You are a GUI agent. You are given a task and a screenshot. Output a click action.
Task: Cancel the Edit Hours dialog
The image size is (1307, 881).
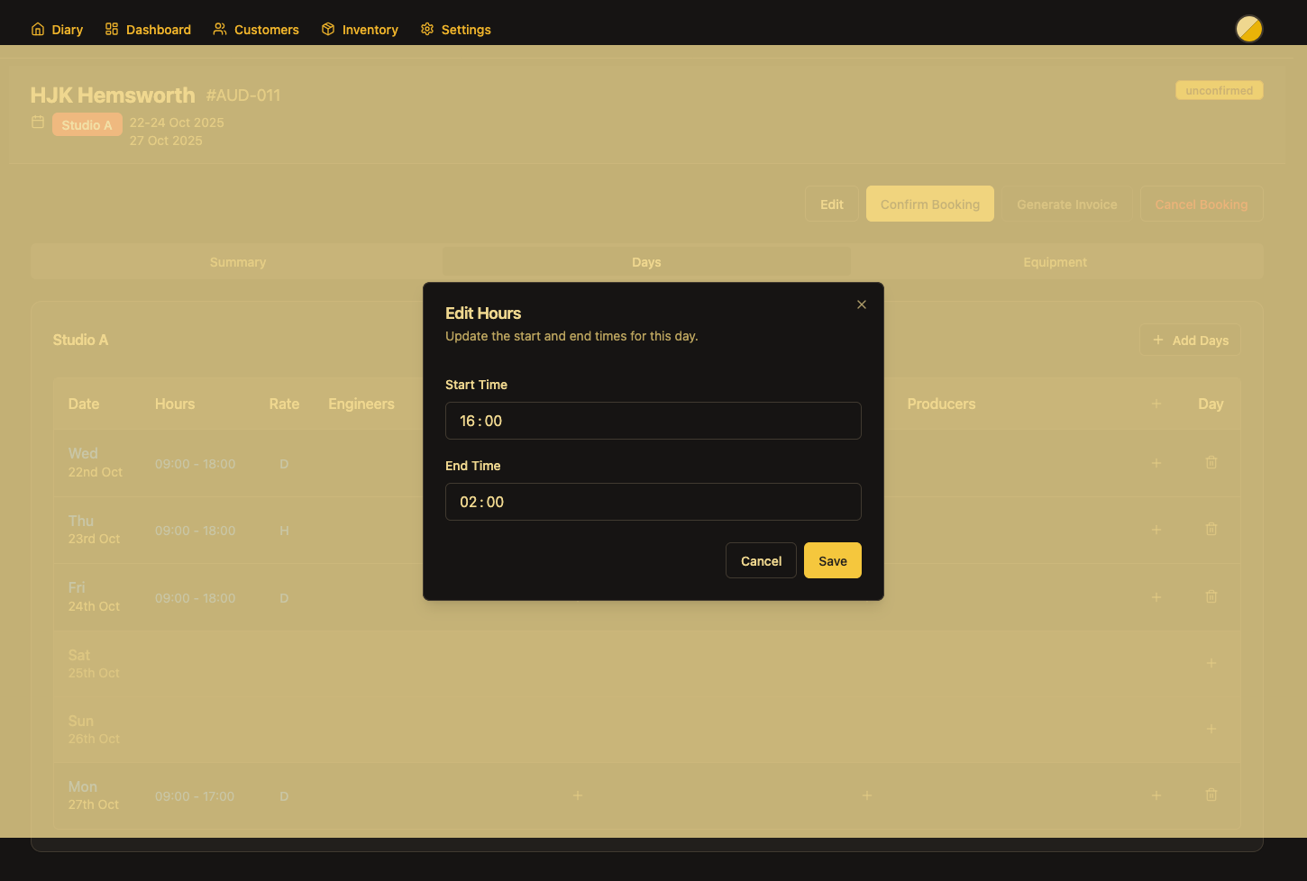[x=761, y=560]
